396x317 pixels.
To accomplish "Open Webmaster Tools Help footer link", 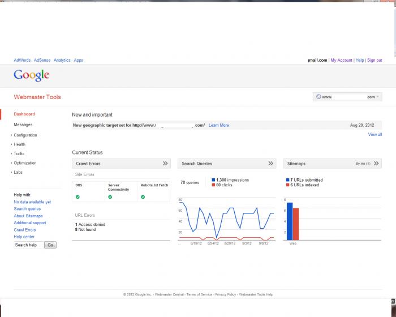I will click(256, 294).
